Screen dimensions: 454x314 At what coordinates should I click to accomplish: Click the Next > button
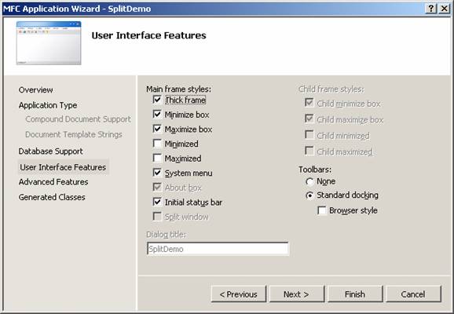coord(297,294)
